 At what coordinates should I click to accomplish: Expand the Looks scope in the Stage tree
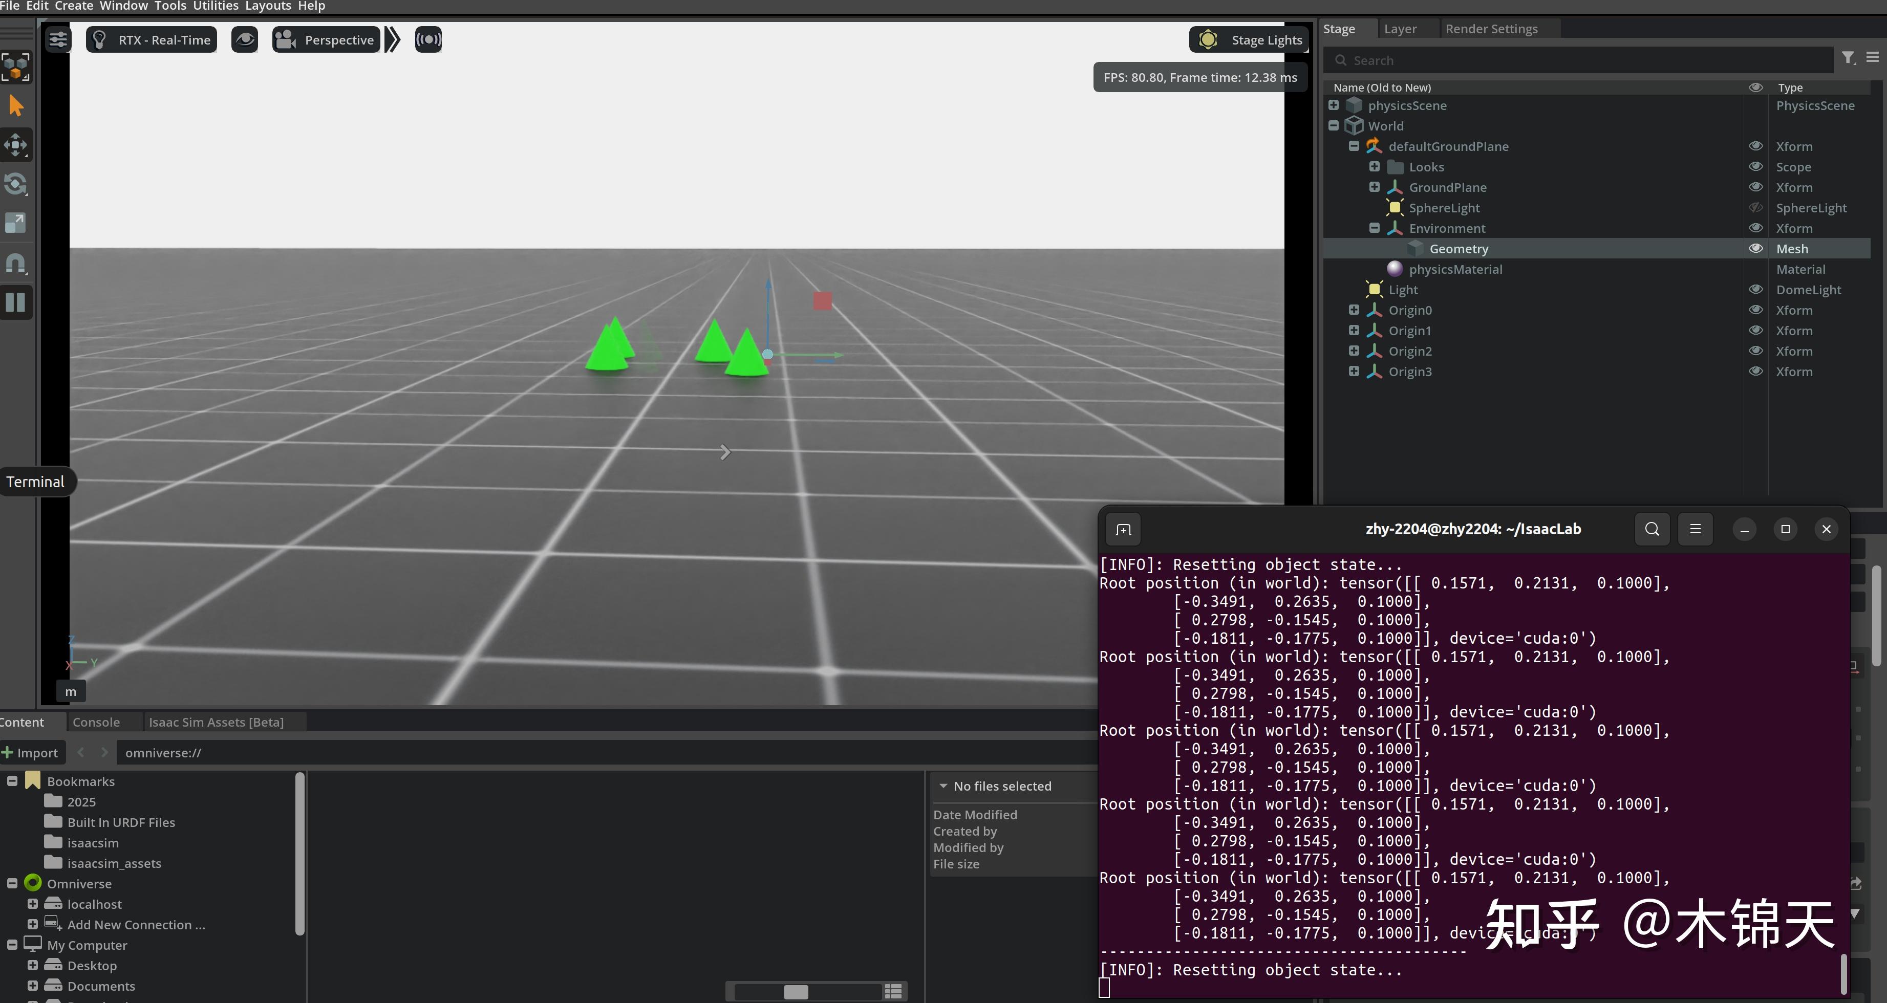tap(1374, 166)
